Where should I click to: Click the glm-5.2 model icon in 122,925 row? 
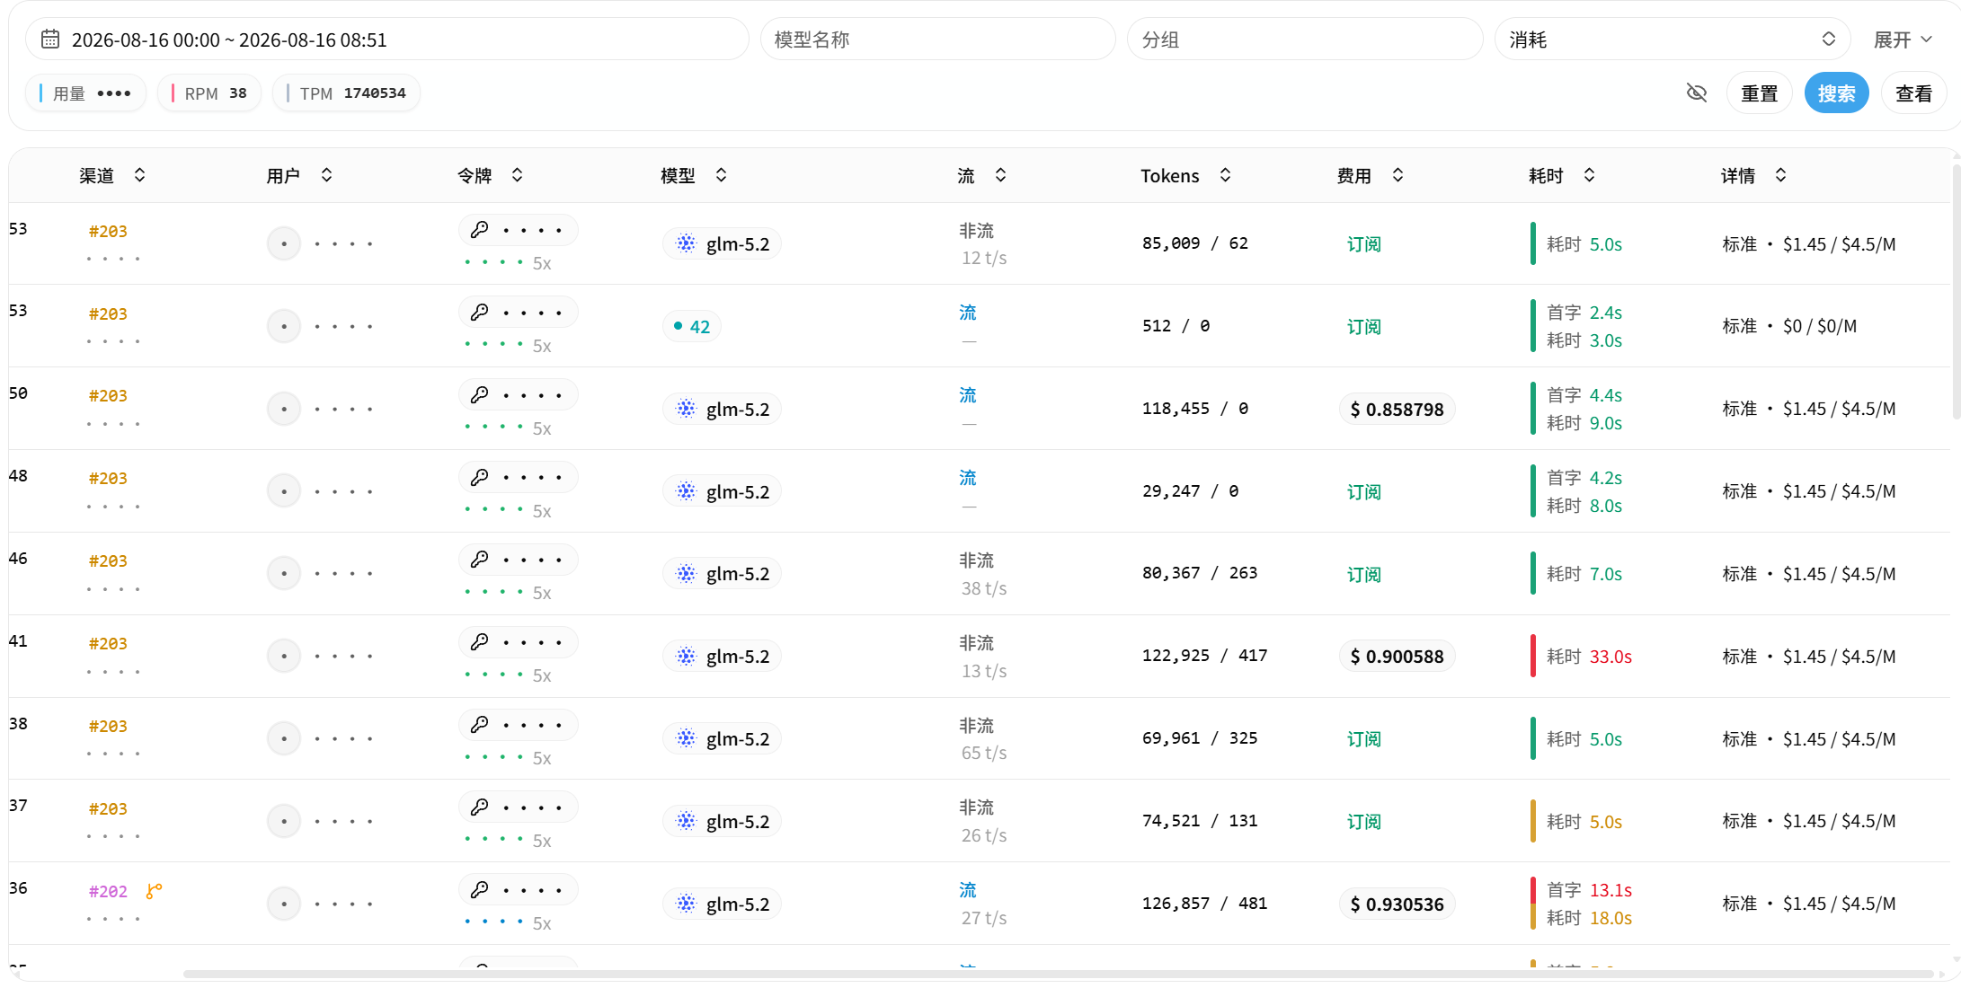tap(687, 657)
